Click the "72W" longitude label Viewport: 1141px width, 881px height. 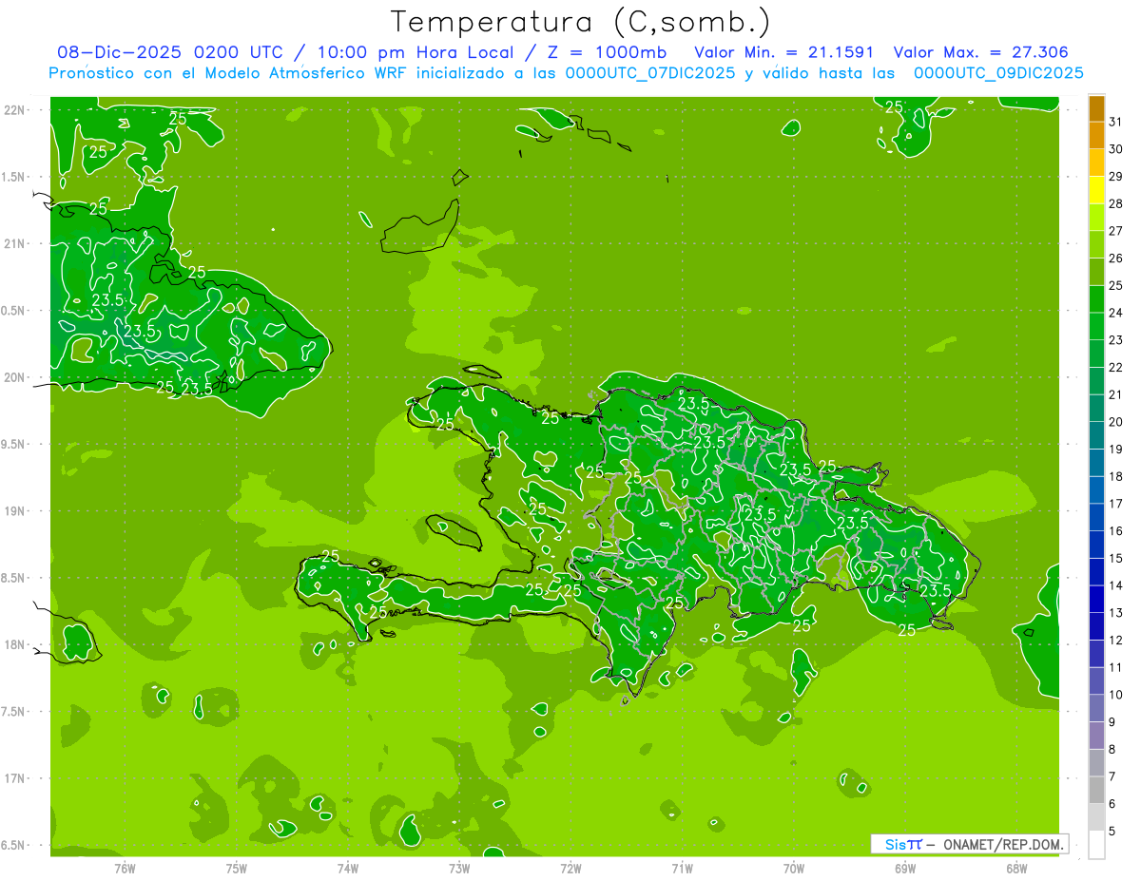click(x=570, y=869)
